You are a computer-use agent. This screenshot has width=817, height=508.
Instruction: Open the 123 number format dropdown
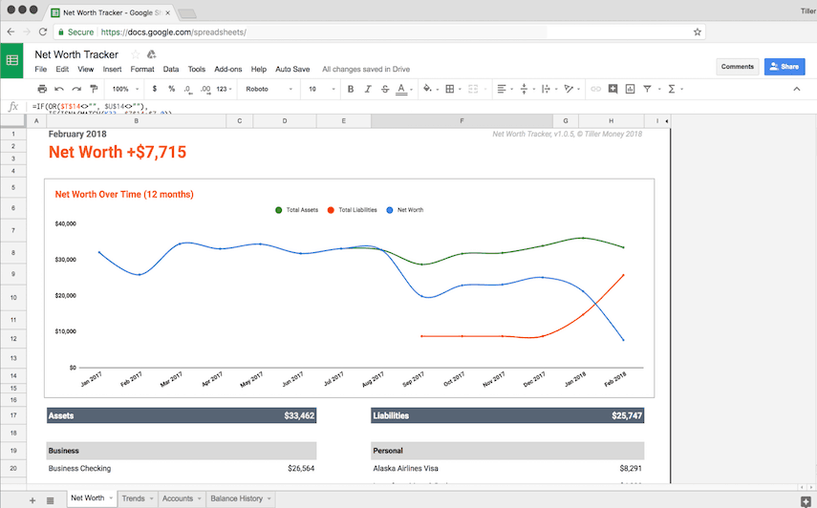[x=224, y=89]
